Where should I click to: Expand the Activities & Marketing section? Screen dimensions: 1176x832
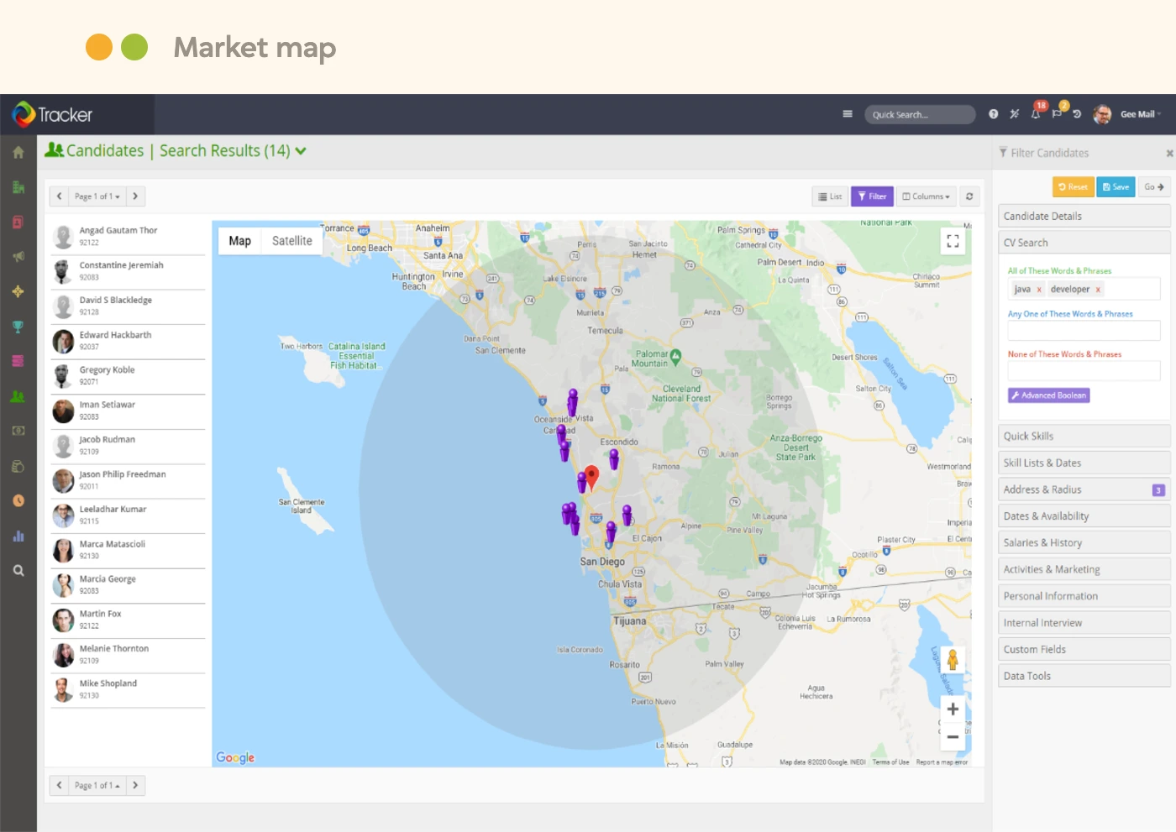pos(1084,569)
